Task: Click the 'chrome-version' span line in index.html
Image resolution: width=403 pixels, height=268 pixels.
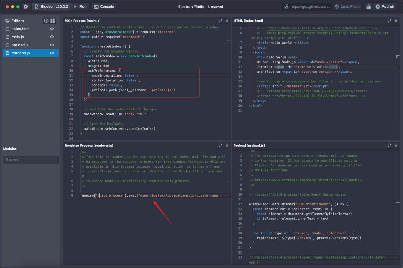Action: 298,67
